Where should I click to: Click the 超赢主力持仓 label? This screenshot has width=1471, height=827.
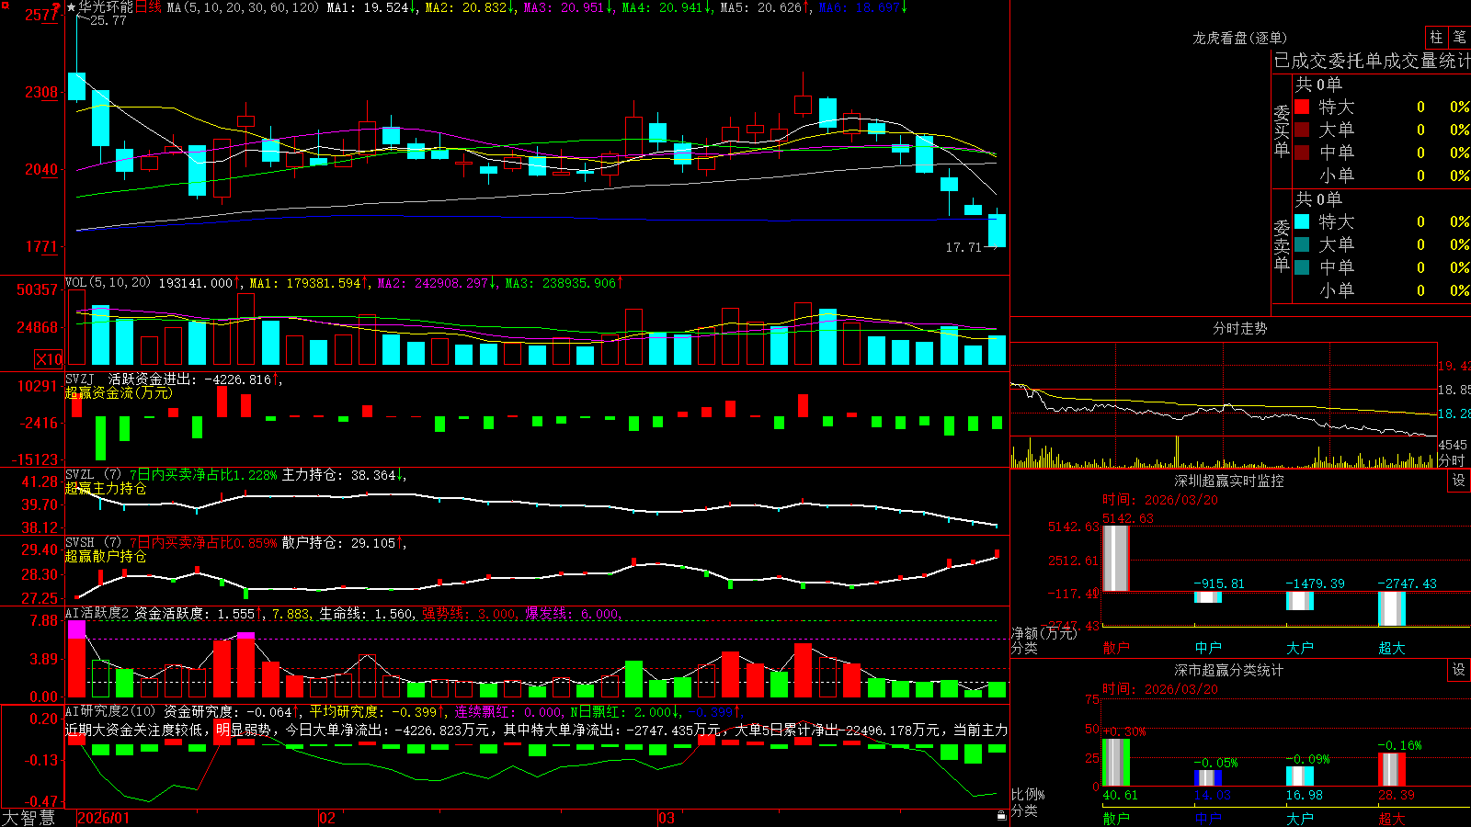[106, 489]
